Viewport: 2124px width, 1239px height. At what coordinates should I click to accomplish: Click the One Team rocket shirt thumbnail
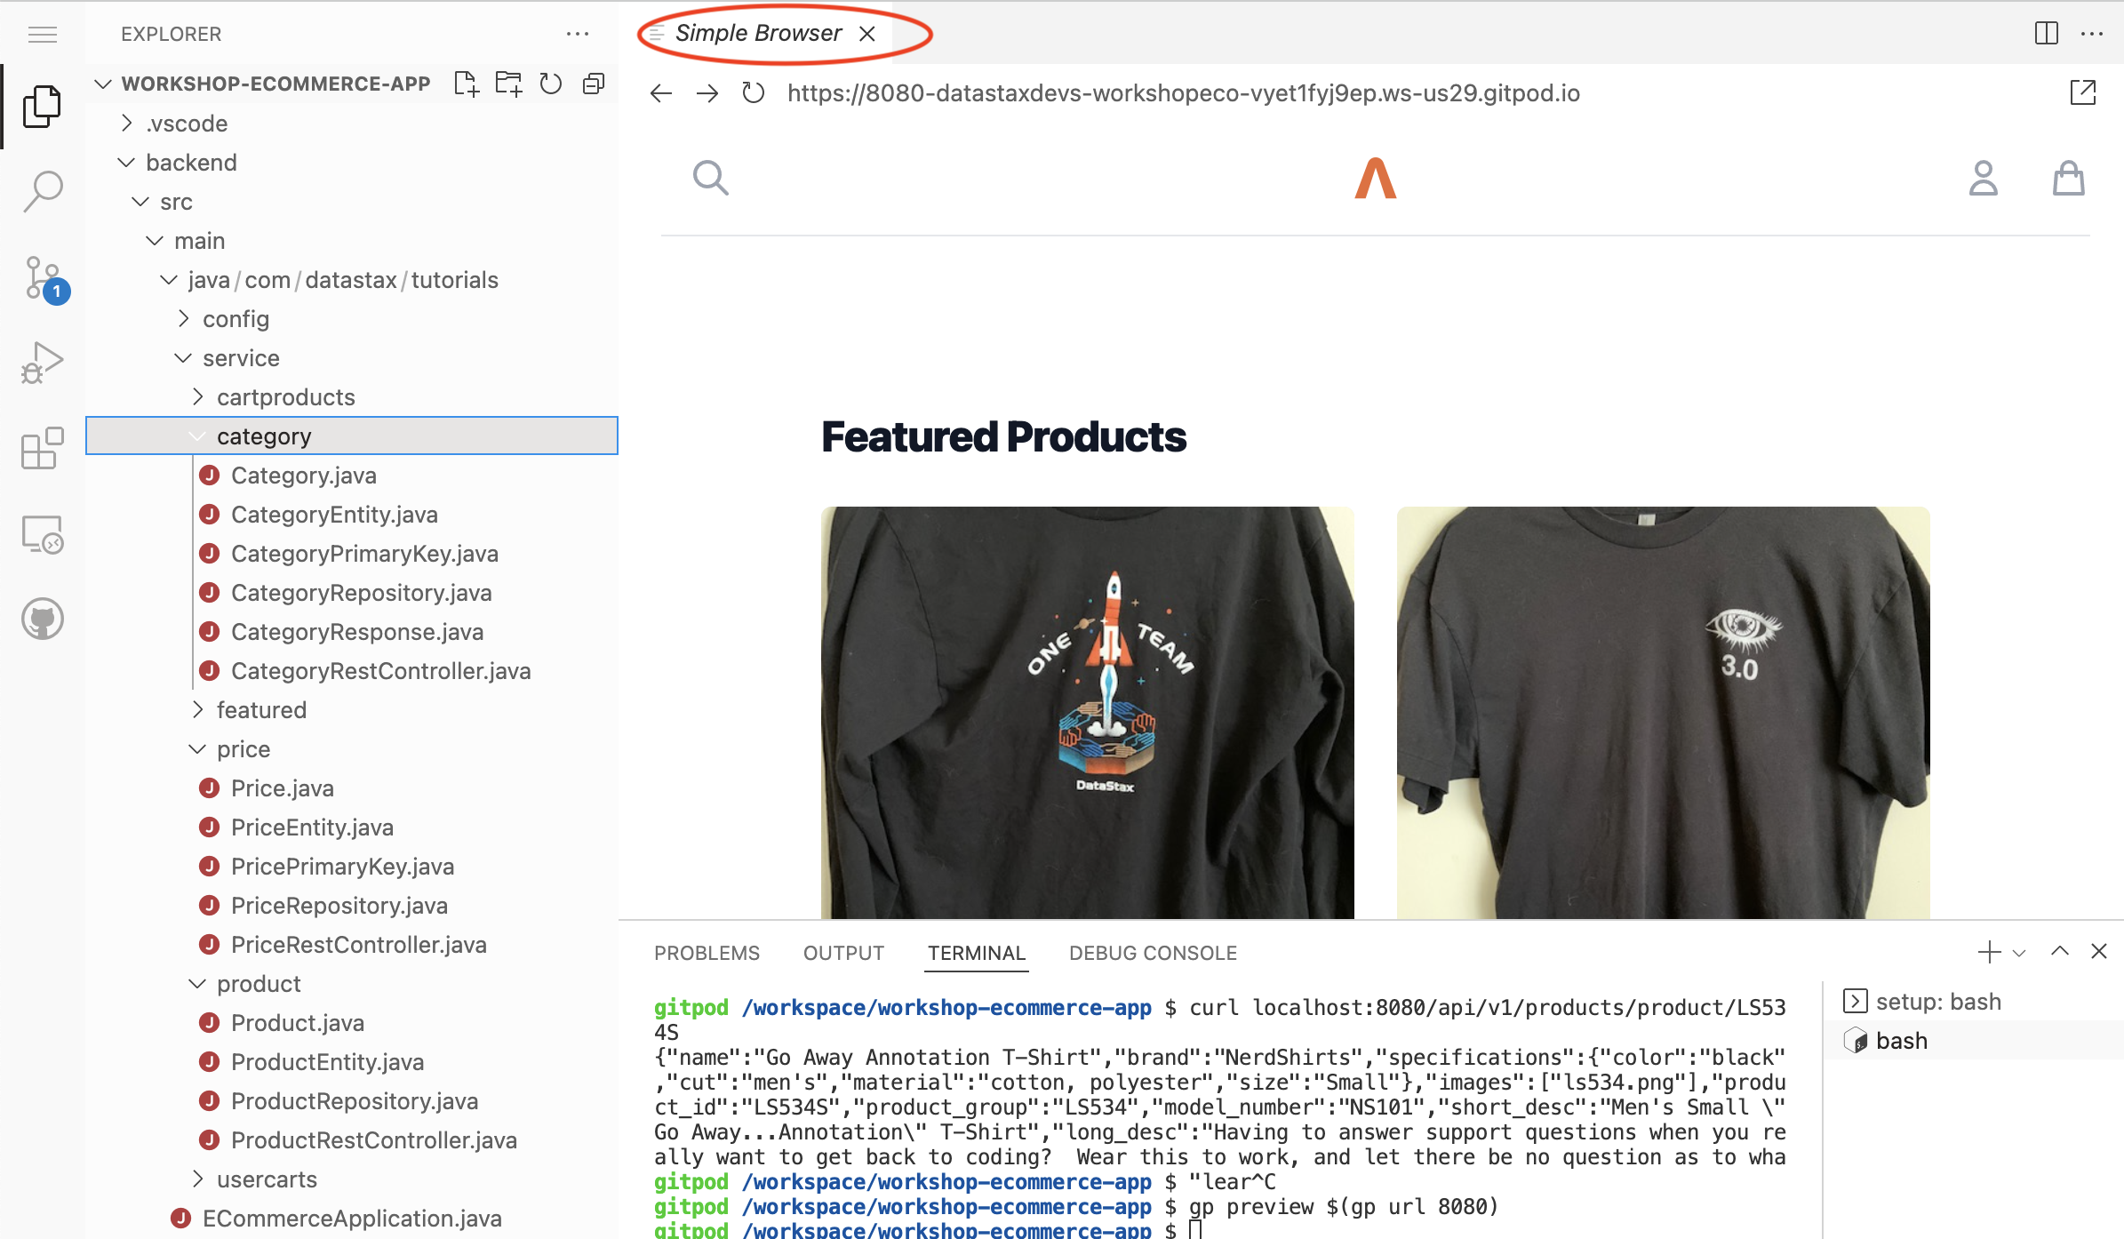[x=1087, y=711]
